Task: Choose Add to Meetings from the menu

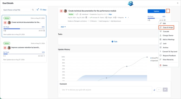Action: tap(169, 40)
